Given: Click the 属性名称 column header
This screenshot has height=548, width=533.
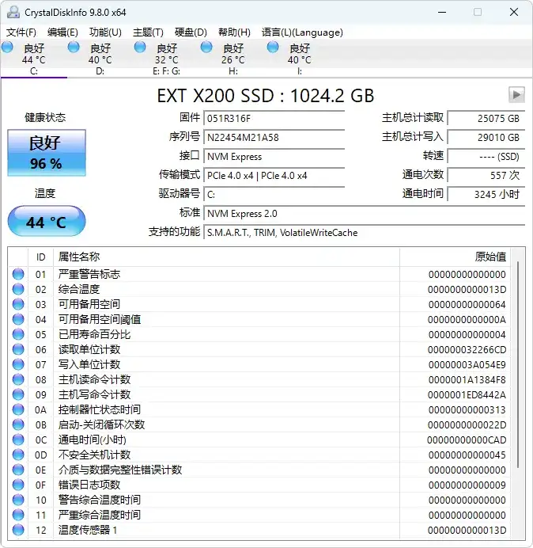Looking at the screenshot, I should pos(226,257).
